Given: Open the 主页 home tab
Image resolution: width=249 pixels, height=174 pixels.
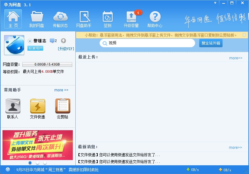Looking at the screenshot, I should click(13, 19).
